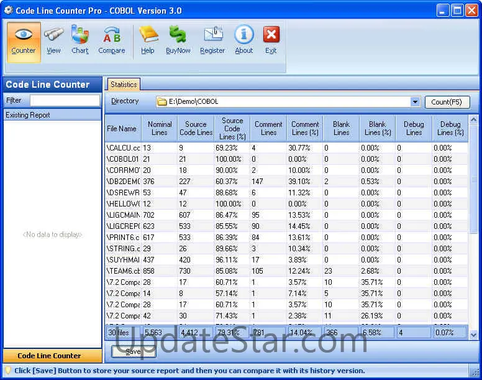
Task: Click the table scrollbar down arrow
Action: [x=473, y=335]
